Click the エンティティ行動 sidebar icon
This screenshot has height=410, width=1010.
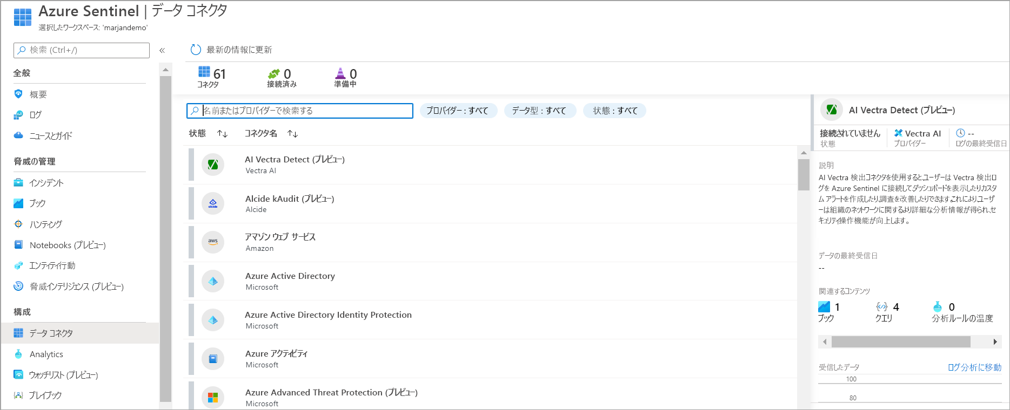click(18, 265)
